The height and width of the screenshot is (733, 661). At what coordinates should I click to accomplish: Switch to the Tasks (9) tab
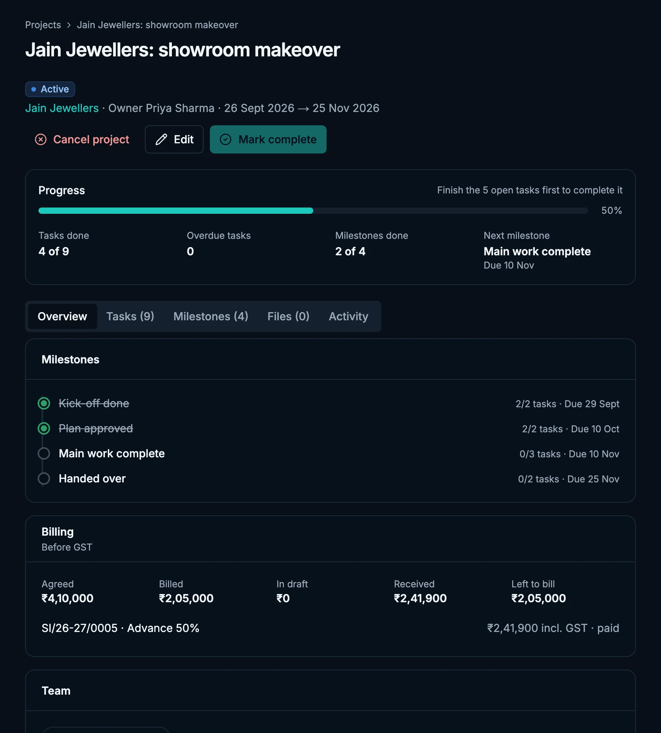coord(130,316)
